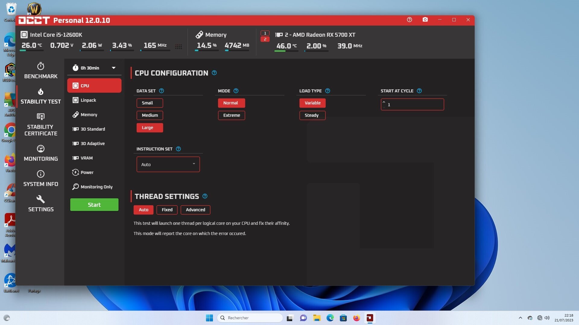Click the CPU core grid icon
This screenshot has width=579, height=325.
click(179, 47)
